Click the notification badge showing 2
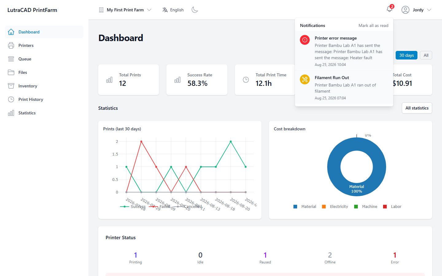Screen dimensions: 442x276 pyautogui.click(x=392, y=6)
